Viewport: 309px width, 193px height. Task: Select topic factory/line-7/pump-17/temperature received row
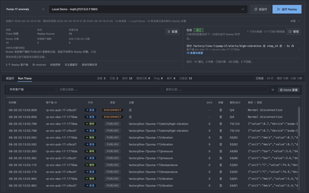(x=153, y=165)
